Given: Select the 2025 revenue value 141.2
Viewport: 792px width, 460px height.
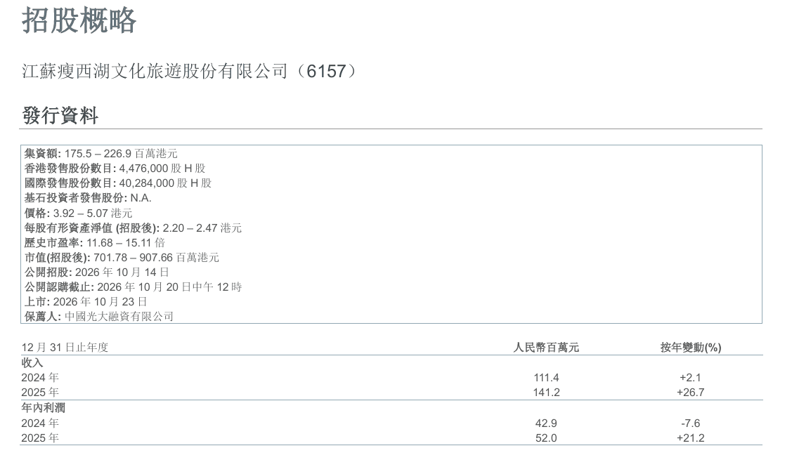Looking at the screenshot, I should pyautogui.click(x=546, y=393).
